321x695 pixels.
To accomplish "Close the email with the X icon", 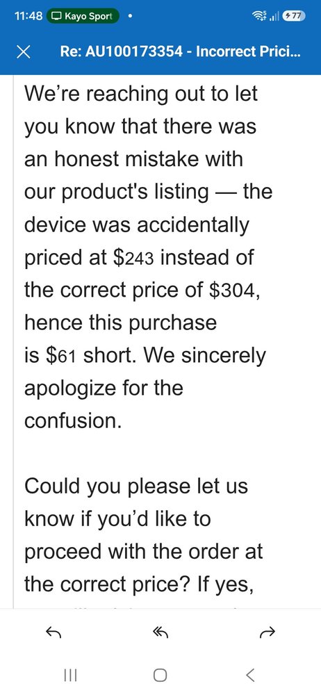I will point(24,53).
